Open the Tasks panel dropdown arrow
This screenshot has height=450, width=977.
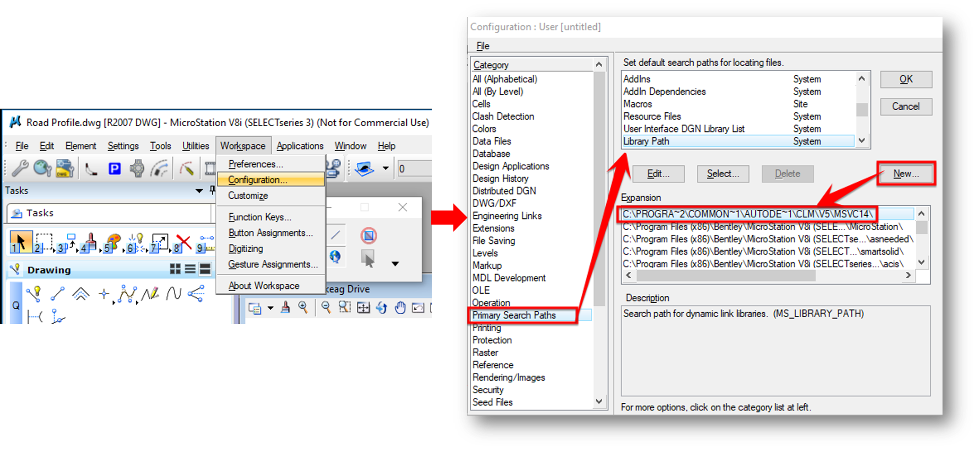tap(199, 191)
